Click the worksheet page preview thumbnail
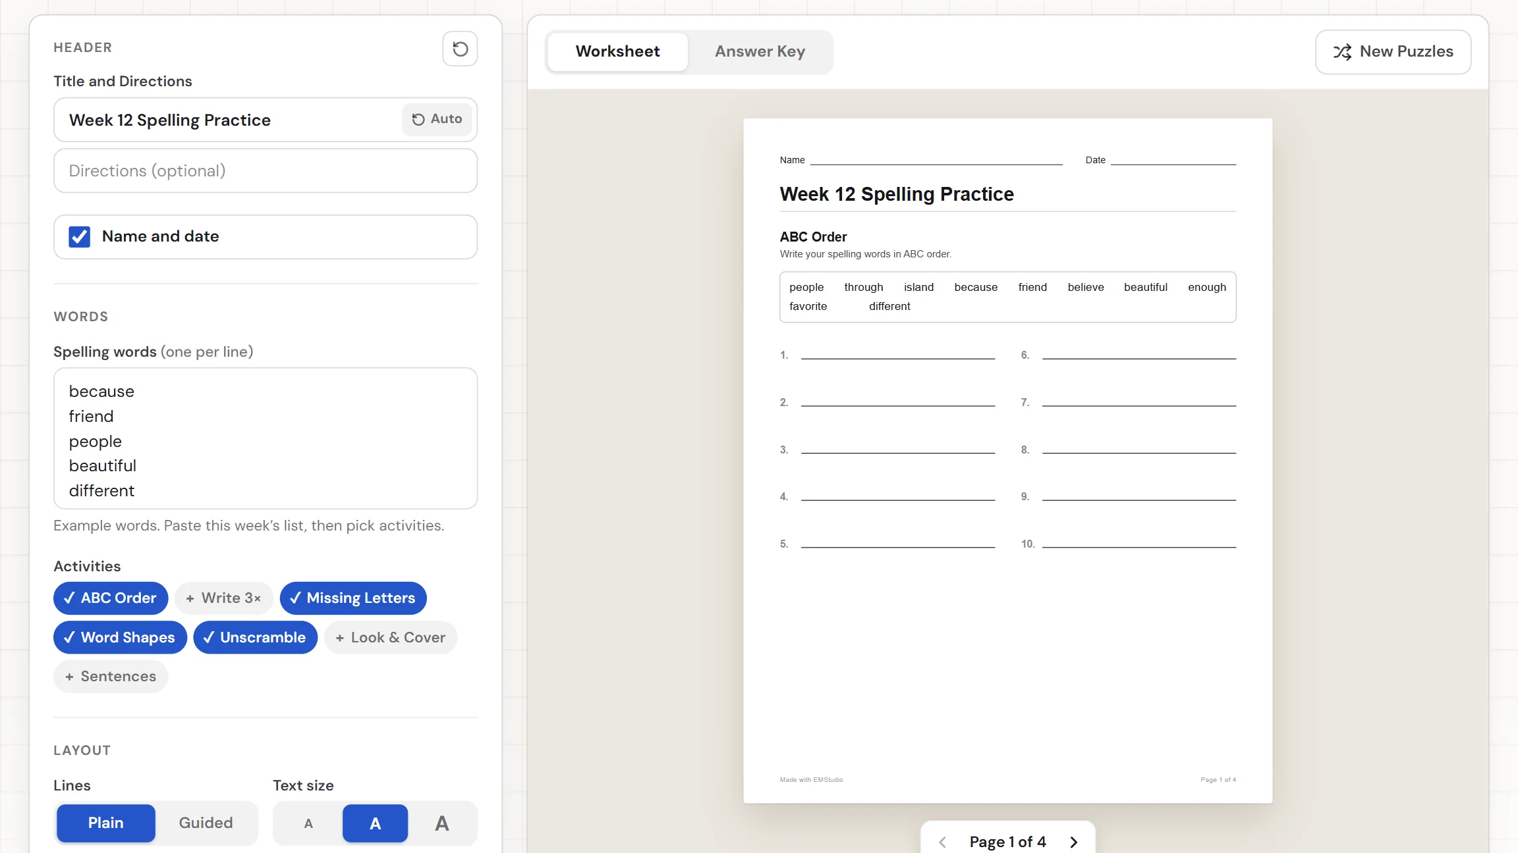Image resolution: width=1518 pixels, height=853 pixels. pyautogui.click(x=1008, y=461)
